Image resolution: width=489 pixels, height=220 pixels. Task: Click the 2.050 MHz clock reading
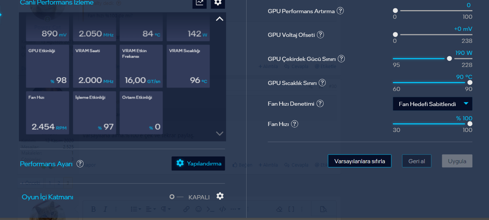(96, 34)
